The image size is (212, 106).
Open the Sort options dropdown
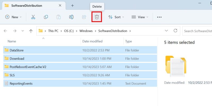(116, 17)
